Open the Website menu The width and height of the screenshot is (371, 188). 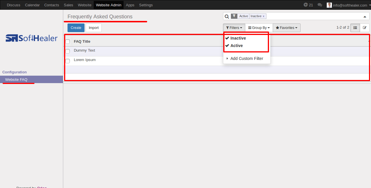pos(84,5)
